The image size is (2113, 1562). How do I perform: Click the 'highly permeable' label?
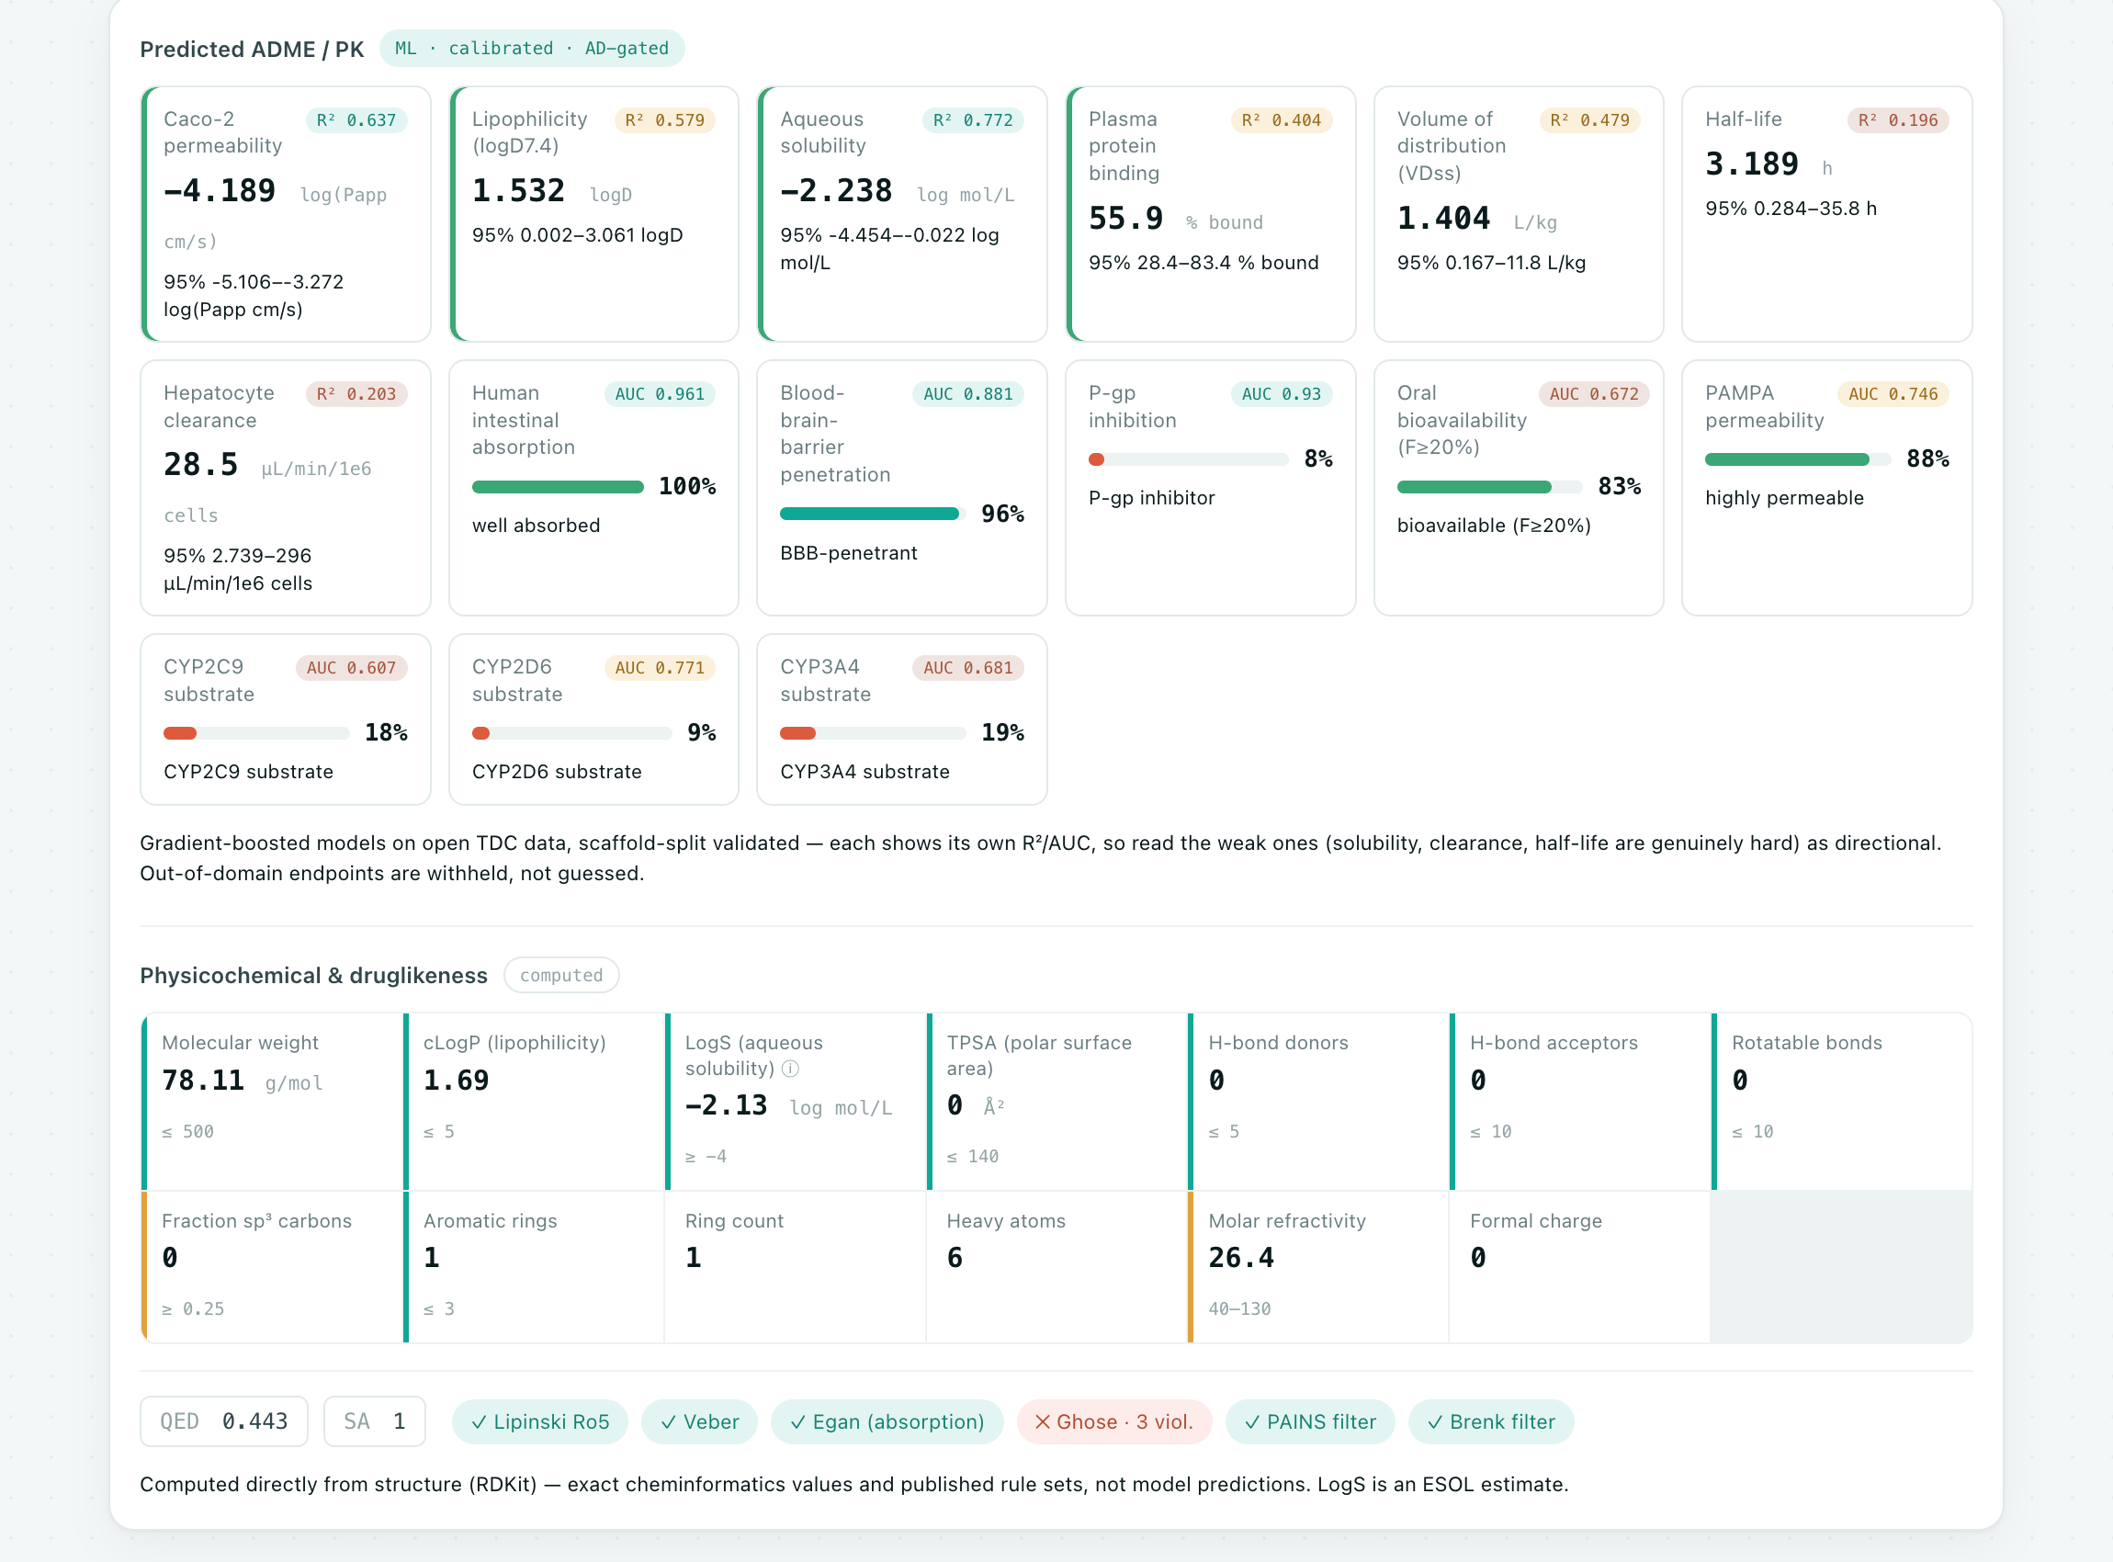coord(1785,498)
